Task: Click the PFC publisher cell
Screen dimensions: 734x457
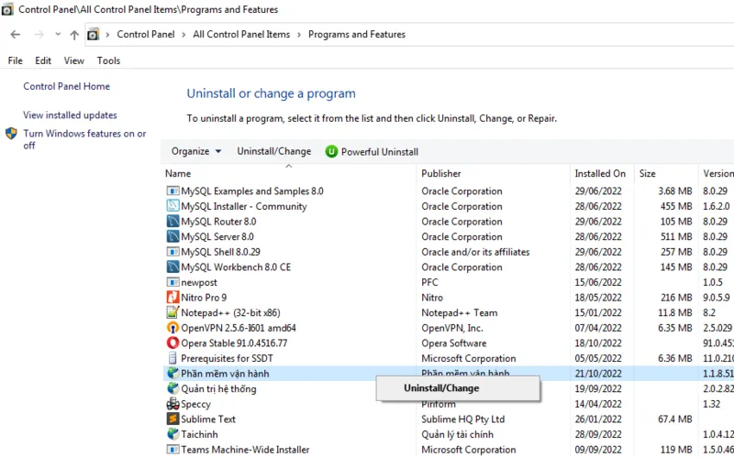Action: pos(429,282)
